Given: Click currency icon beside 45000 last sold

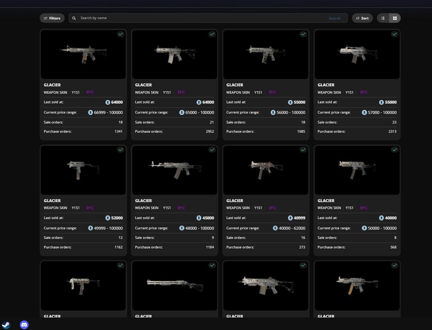Looking at the screenshot, I should coord(199,218).
